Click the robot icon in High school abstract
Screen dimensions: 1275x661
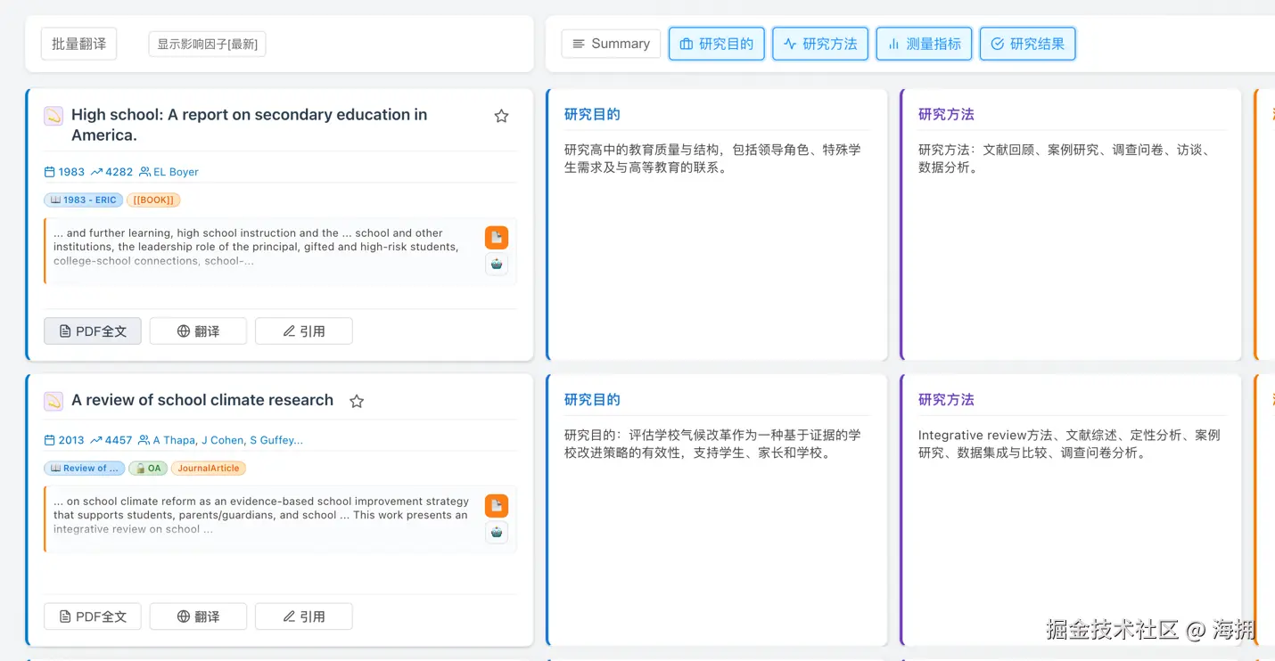497,264
